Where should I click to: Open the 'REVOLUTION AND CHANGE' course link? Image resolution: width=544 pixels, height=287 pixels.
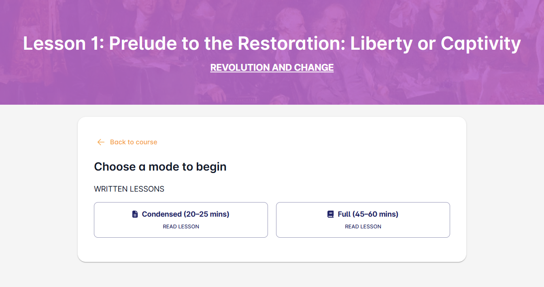pyautogui.click(x=272, y=68)
